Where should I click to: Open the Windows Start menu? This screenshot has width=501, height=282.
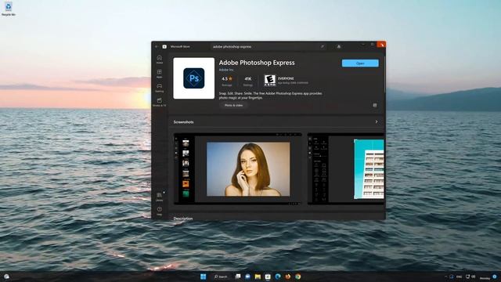click(204, 277)
